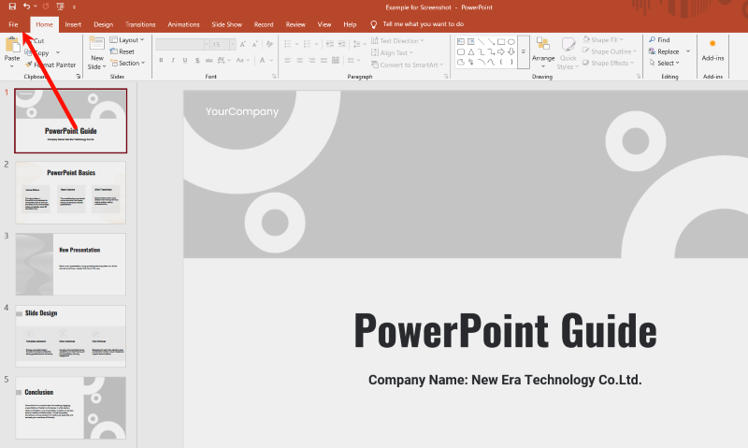Click the Format Painter button

50,65
